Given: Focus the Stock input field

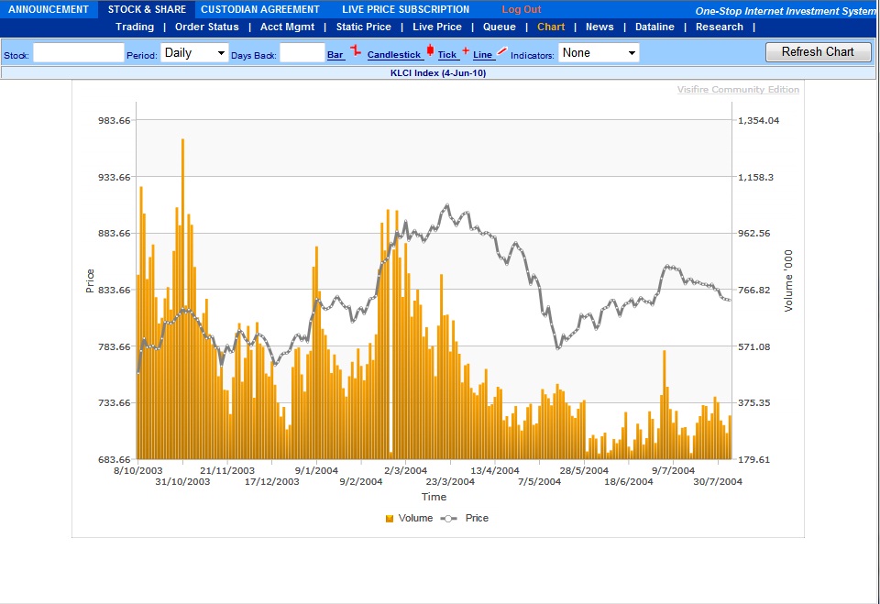Looking at the screenshot, I should point(79,53).
